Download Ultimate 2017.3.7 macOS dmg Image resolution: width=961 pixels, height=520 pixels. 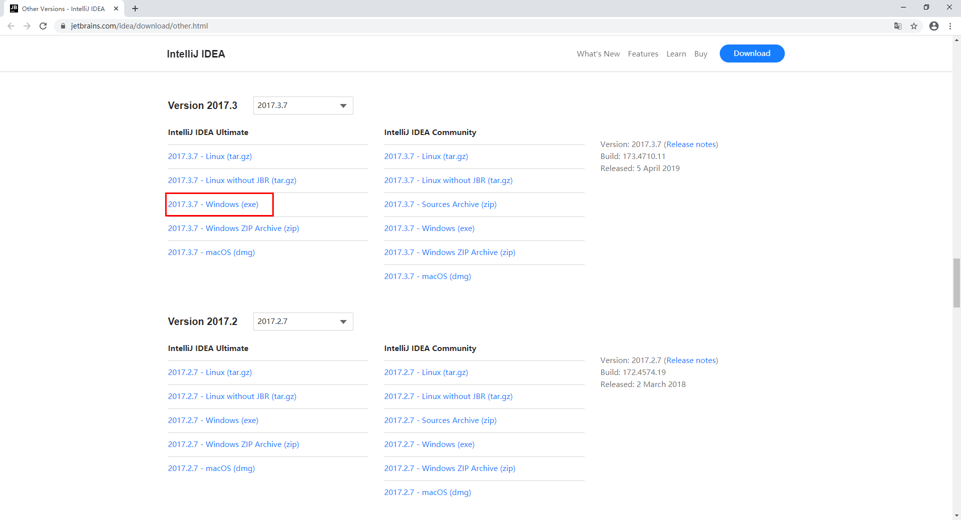point(211,252)
